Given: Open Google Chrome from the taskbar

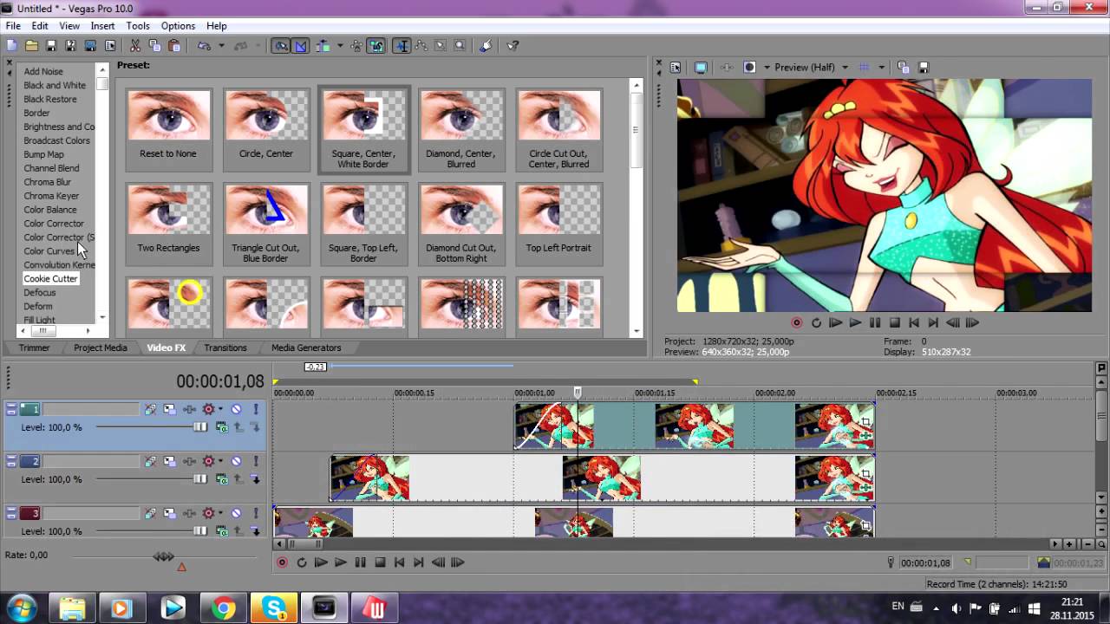Looking at the screenshot, I should pos(223,608).
